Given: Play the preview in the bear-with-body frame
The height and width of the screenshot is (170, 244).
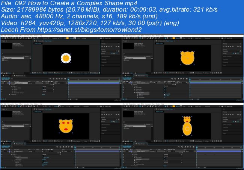Looking at the screenshot, I should pyautogui.click(x=229, y=115).
